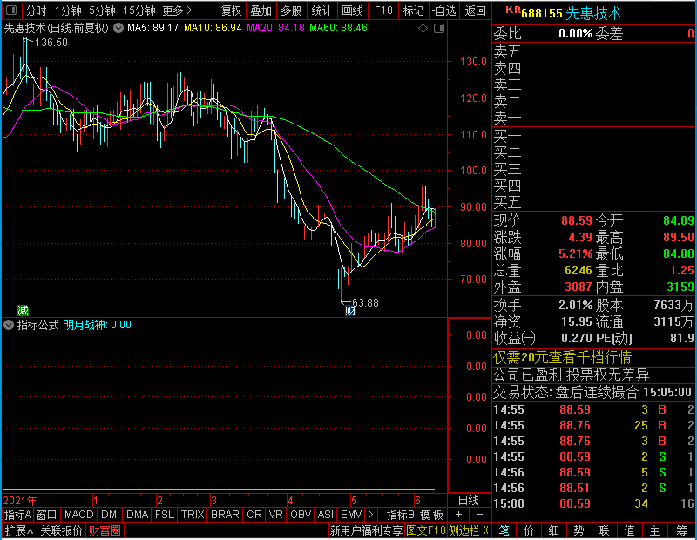The width and height of the screenshot is (697, 540).
Task: Click the month 6 timeline marker
Action: [x=418, y=501]
